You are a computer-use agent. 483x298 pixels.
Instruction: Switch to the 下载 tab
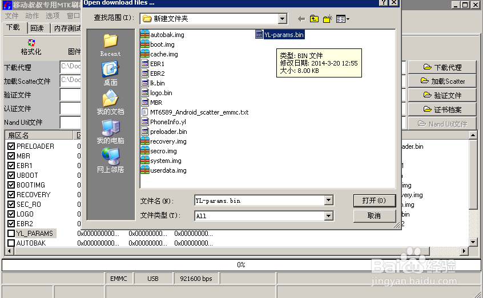14,27
